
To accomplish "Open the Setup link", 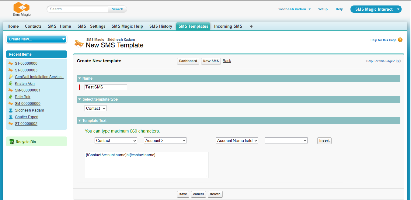I will [x=323, y=9].
